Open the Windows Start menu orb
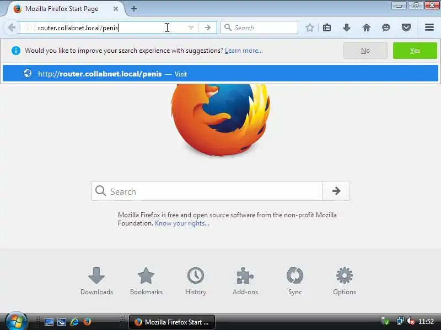Viewport: 441px width, 330px height. coord(16,321)
